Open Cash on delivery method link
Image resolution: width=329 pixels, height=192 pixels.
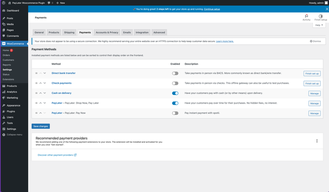click(x=62, y=93)
